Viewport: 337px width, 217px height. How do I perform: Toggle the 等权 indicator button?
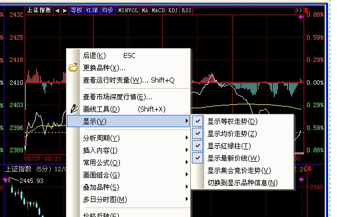(76, 10)
